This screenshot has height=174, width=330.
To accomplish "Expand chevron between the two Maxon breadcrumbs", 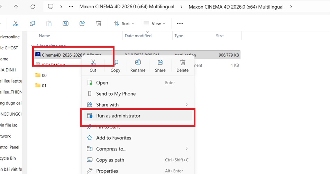I will click(x=181, y=7).
